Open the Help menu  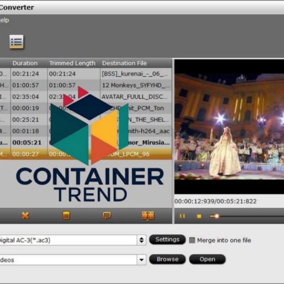4,20
